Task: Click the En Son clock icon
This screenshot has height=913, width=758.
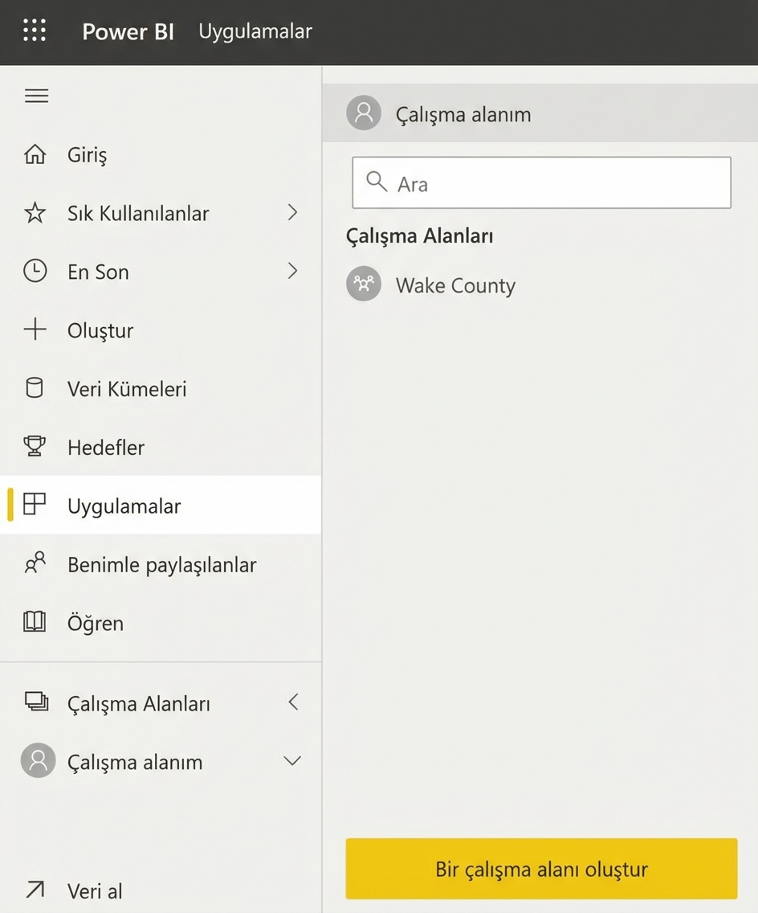Action: pos(35,272)
